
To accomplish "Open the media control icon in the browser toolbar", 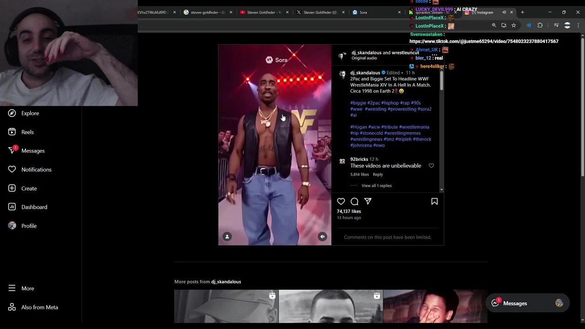I will 556,26.
